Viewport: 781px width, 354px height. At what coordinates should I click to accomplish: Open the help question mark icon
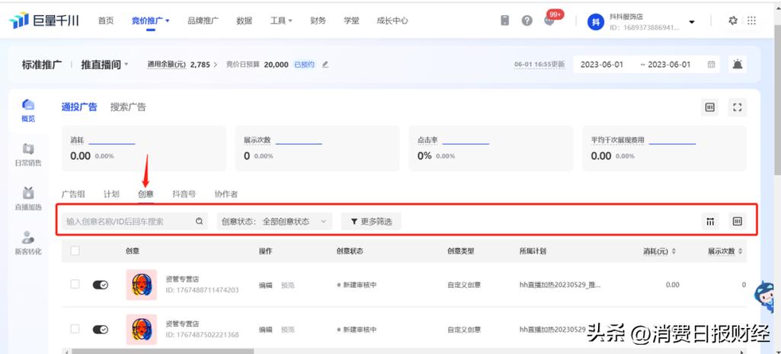pos(527,21)
